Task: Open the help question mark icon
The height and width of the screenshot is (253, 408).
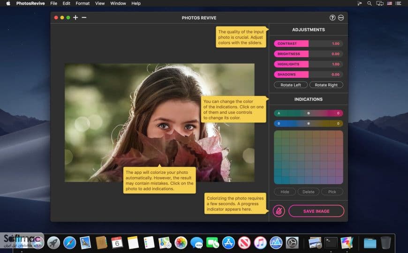Action: [x=332, y=18]
